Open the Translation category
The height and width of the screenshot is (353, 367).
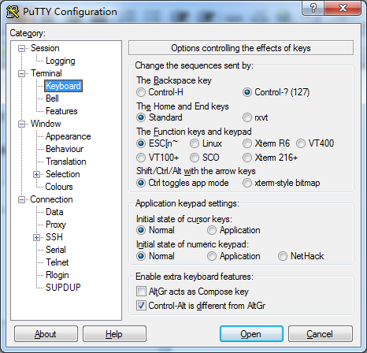66,162
